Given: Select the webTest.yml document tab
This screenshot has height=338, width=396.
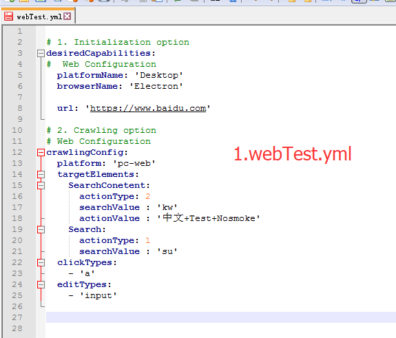Looking at the screenshot, I should (38, 17).
